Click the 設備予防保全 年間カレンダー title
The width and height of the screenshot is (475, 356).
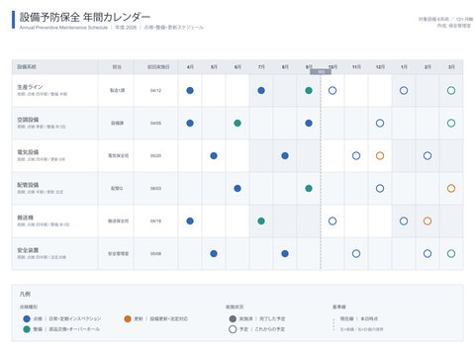point(85,17)
